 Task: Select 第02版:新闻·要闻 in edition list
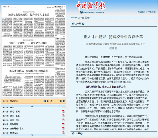coord(11,111)
